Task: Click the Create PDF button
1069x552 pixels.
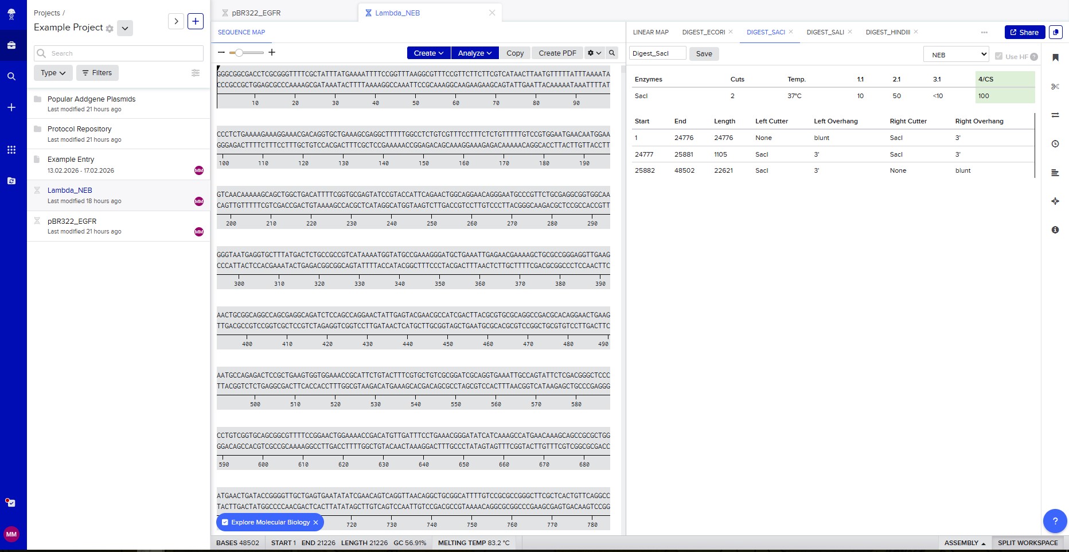Action: [x=557, y=53]
